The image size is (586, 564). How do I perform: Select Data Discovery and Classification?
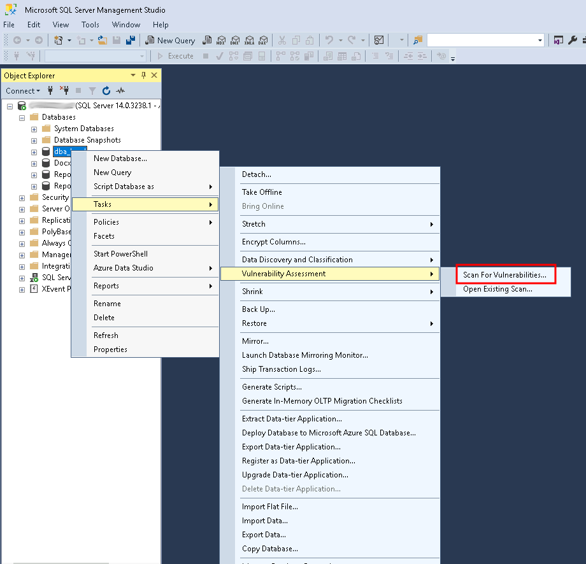[x=330, y=260]
